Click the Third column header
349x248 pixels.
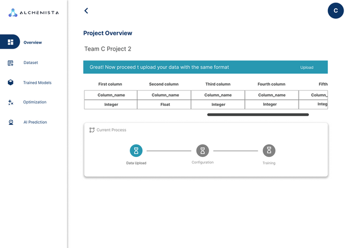(x=218, y=84)
